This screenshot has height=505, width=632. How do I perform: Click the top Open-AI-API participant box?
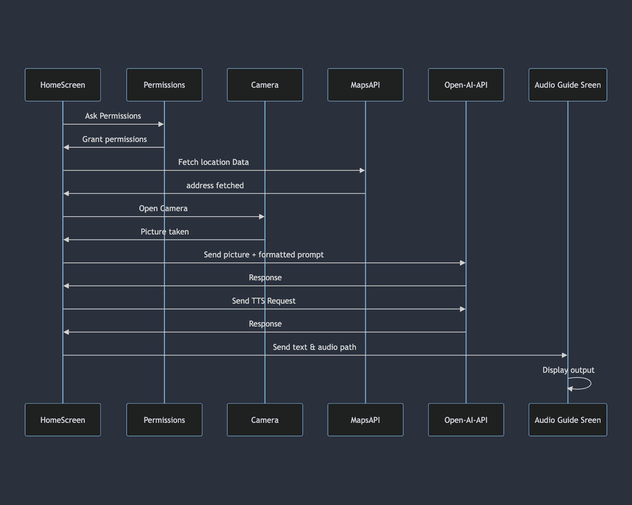click(466, 85)
